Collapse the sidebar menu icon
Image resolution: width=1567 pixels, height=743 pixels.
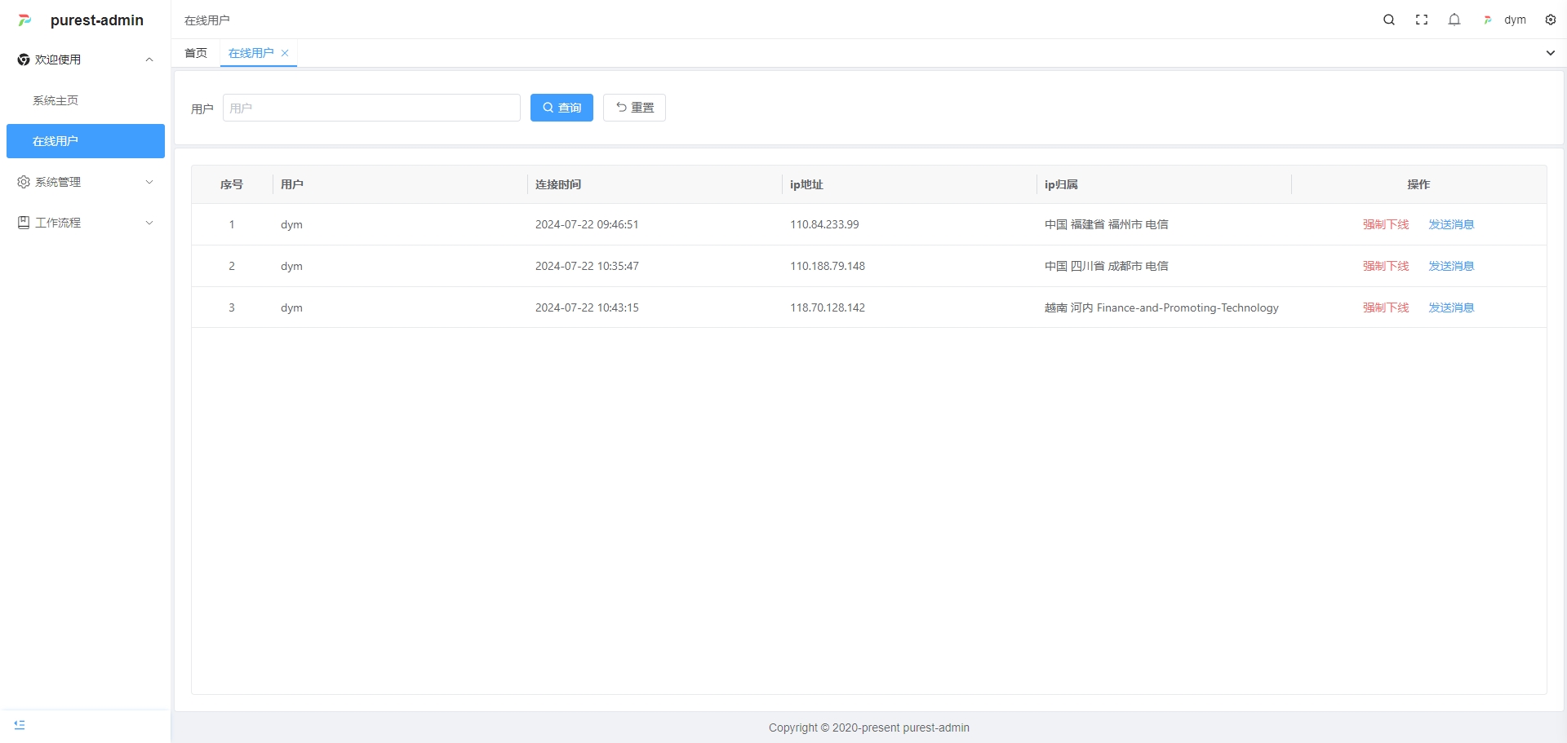click(20, 724)
